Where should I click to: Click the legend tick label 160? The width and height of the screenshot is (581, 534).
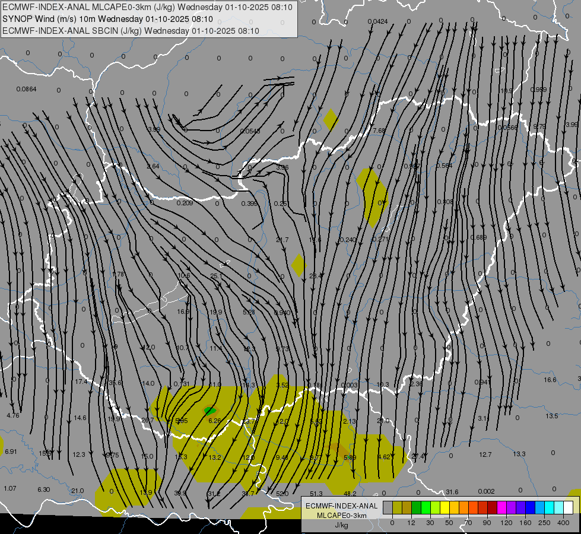(525, 523)
